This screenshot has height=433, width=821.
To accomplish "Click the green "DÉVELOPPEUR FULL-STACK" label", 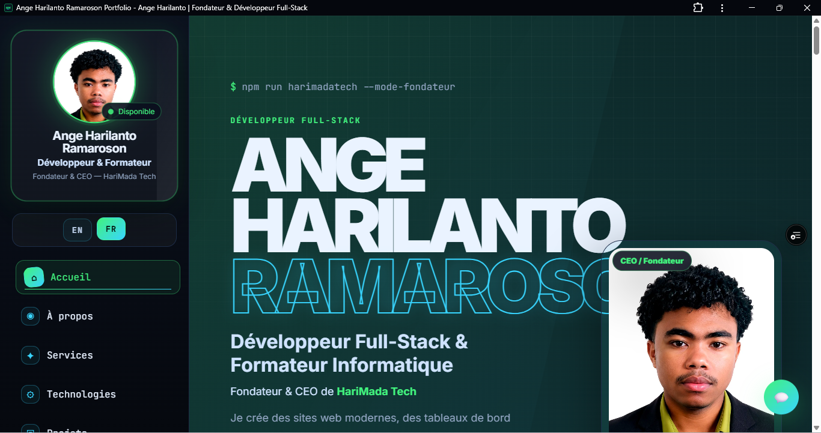I will pyautogui.click(x=296, y=120).
